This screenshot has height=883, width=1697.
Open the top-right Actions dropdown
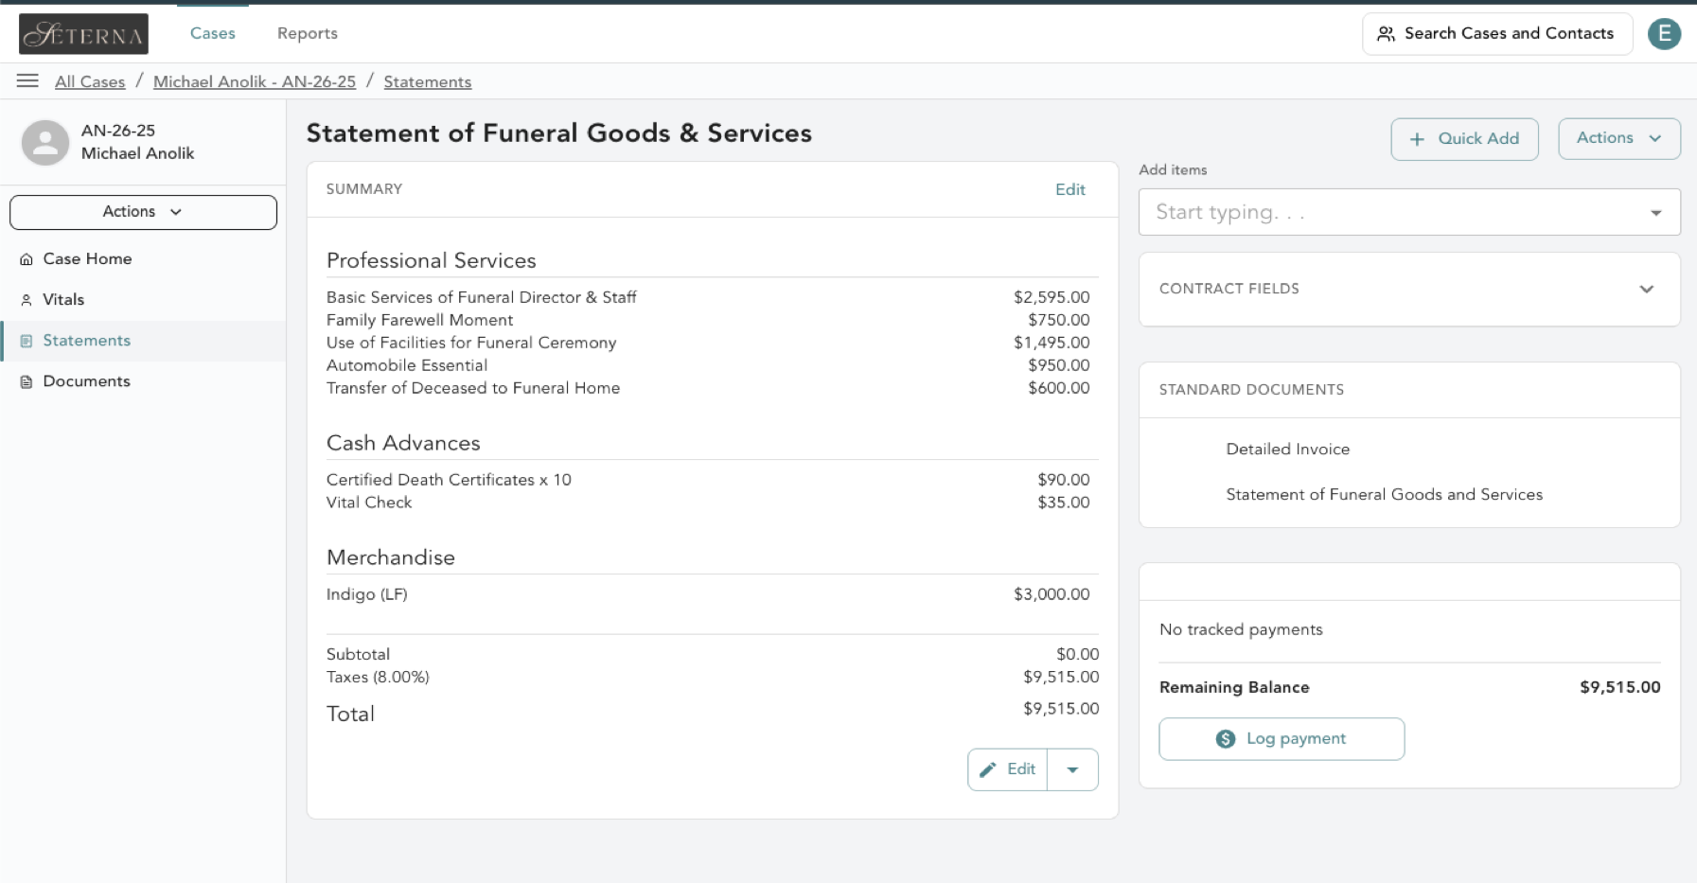(x=1618, y=138)
